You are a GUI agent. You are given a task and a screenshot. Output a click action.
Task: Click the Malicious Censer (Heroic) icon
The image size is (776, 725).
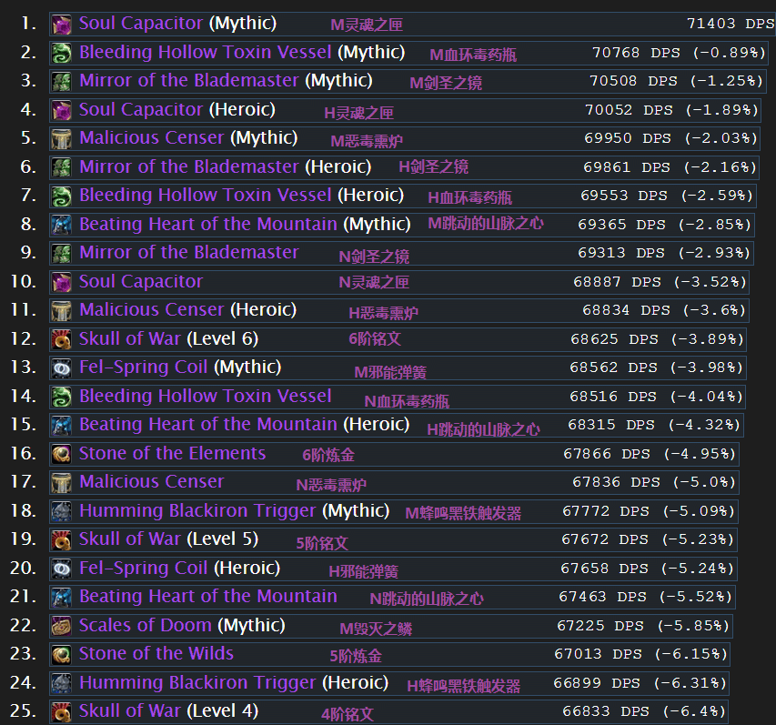(x=62, y=311)
